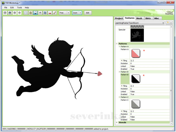Collapse the Patterns section
The image size is (176, 132).
pyautogui.click(x=117, y=43)
